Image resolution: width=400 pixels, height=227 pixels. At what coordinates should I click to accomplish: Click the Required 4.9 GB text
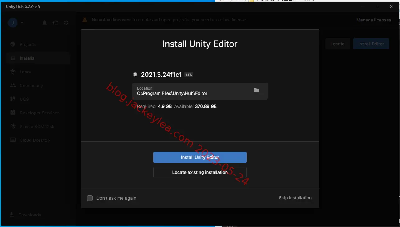154,106
